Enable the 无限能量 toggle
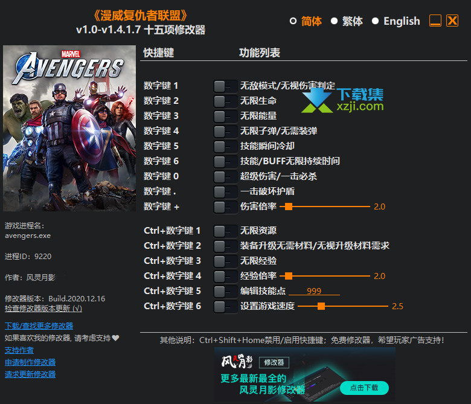This screenshot has height=404, width=471. pos(225,117)
